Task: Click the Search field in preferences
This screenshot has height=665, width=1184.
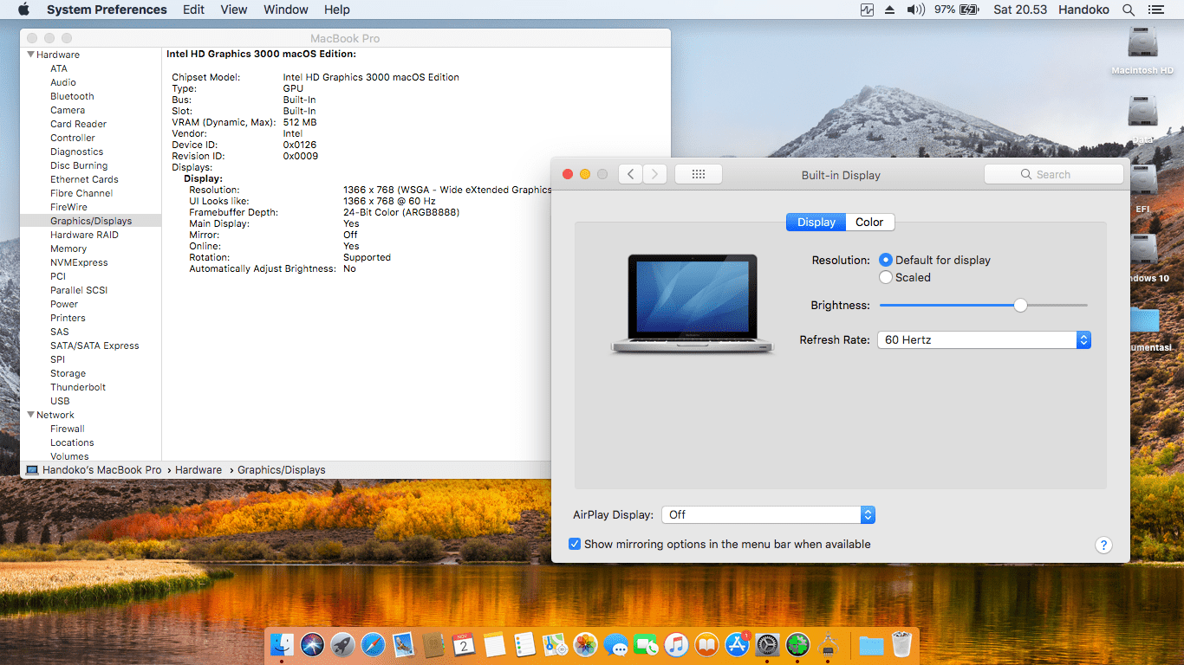Action: (1054, 174)
